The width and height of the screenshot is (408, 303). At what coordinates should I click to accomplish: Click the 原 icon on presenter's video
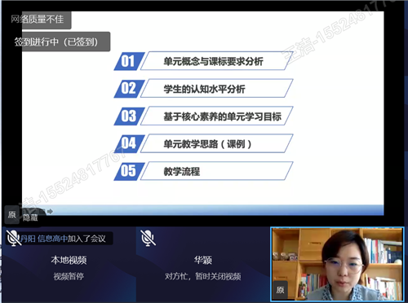pyautogui.click(x=281, y=290)
